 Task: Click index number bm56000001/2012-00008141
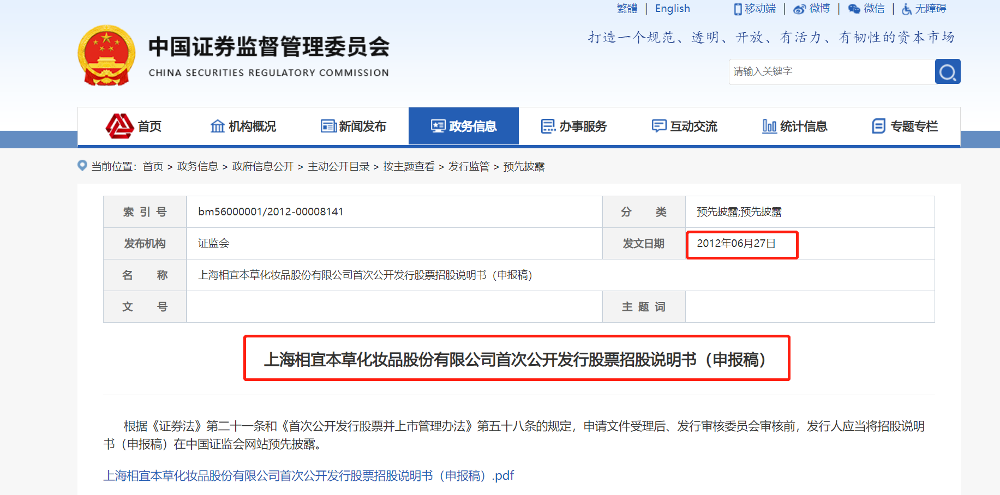point(271,212)
